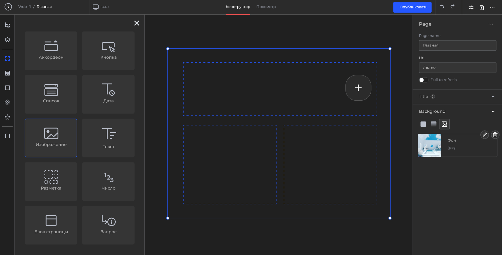Collapse the Background section
Screen dimensions: 502x255
coord(493,112)
